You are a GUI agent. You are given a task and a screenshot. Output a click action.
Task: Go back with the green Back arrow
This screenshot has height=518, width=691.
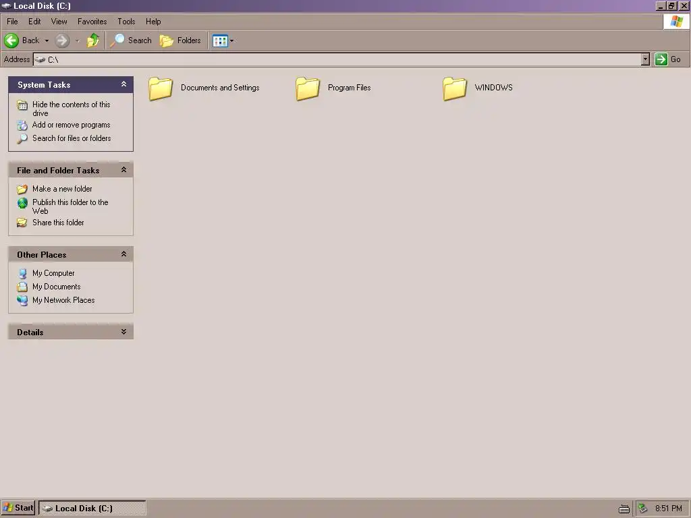(x=11, y=40)
